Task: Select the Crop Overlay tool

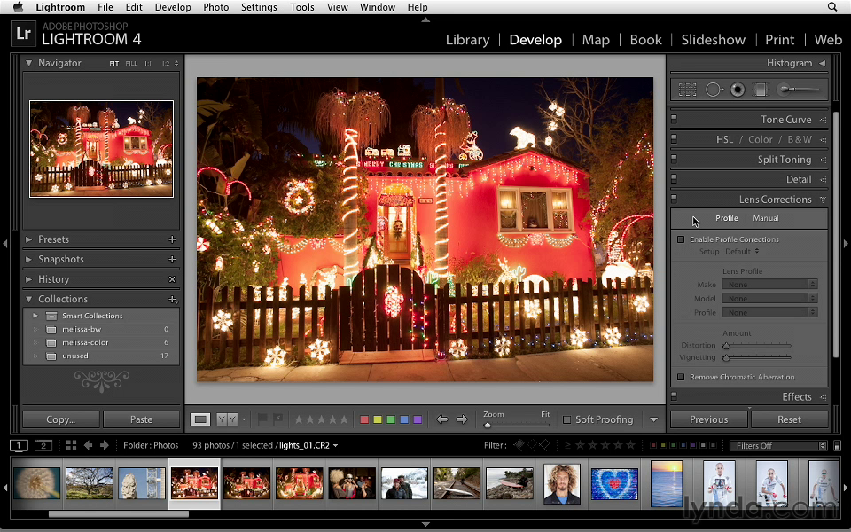Action: point(687,90)
